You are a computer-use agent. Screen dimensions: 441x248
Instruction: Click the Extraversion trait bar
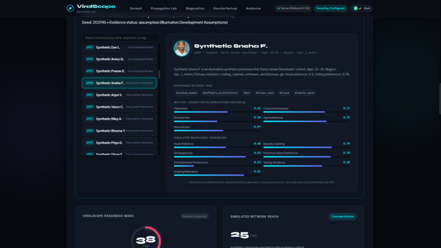pyautogui.click(x=217, y=121)
